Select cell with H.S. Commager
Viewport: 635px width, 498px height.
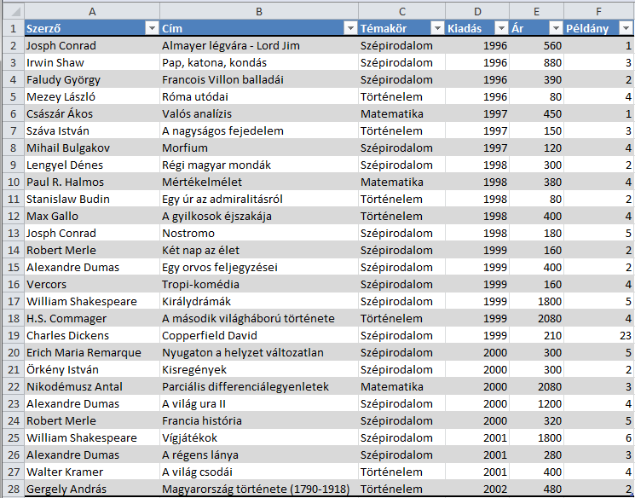tap(92, 318)
